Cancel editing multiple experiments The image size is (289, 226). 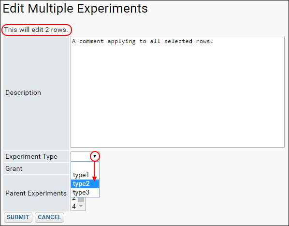point(49,217)
